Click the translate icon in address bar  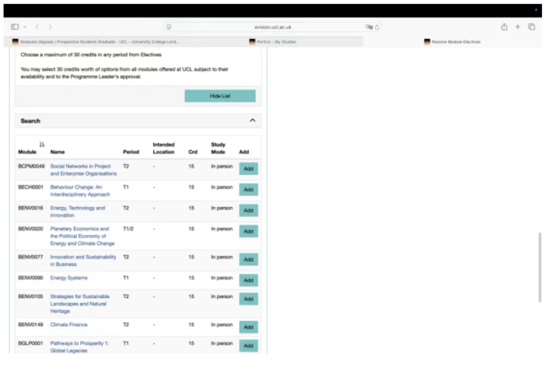point(369,27)
